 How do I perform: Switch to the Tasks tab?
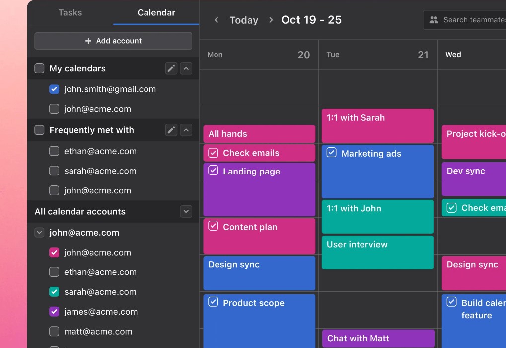[x=70, y=12]
